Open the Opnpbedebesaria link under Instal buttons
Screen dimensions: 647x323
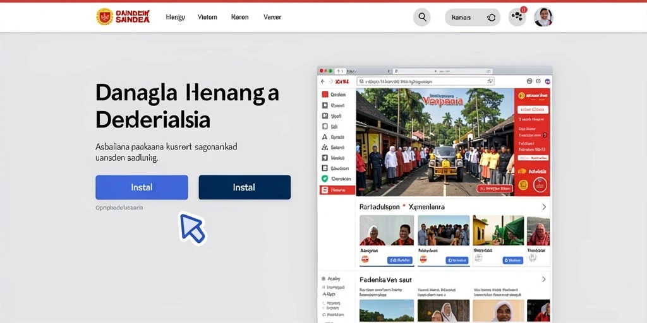(x=119, y=208)
